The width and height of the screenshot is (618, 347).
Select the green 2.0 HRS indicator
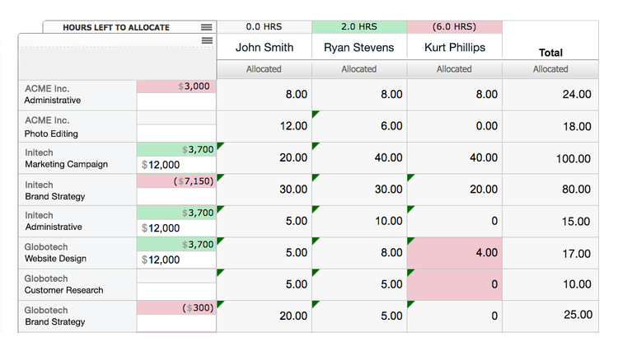point(359,27)
